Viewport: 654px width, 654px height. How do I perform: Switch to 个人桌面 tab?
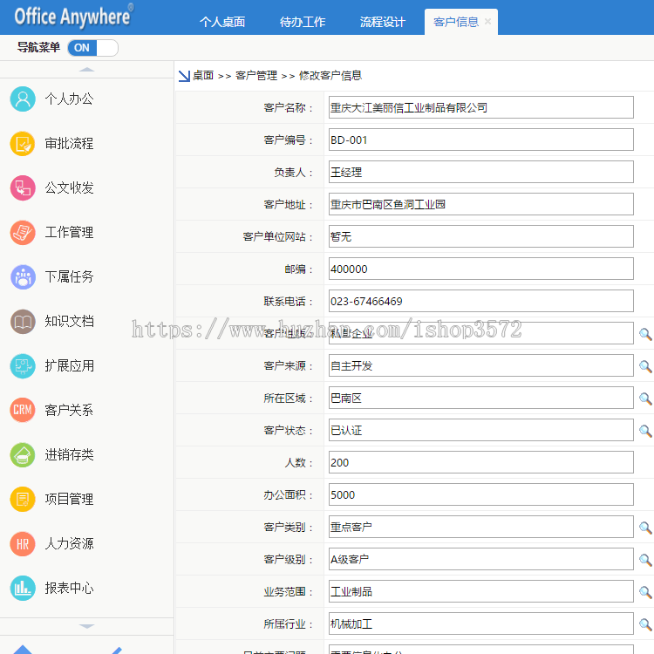coord(221,22)
